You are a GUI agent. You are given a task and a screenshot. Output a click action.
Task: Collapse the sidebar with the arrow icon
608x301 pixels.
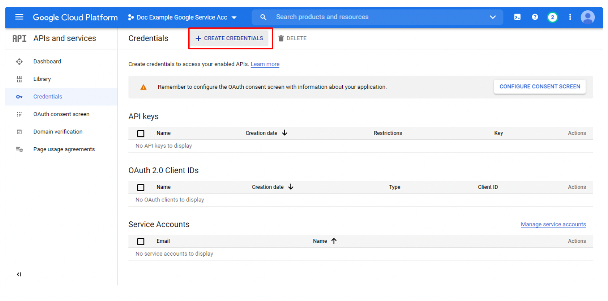pyautogui.click(x=19, y=274)
